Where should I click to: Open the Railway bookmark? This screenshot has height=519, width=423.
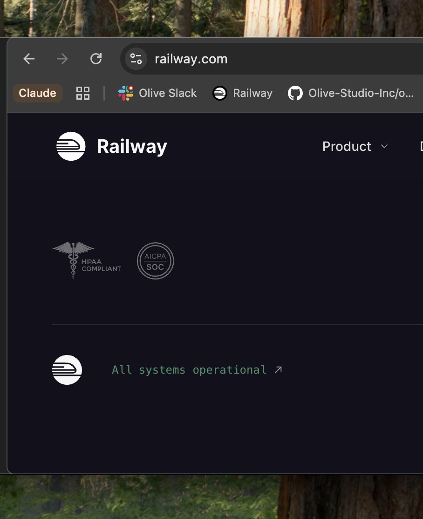pyautogui.click(x=243, y=93)
